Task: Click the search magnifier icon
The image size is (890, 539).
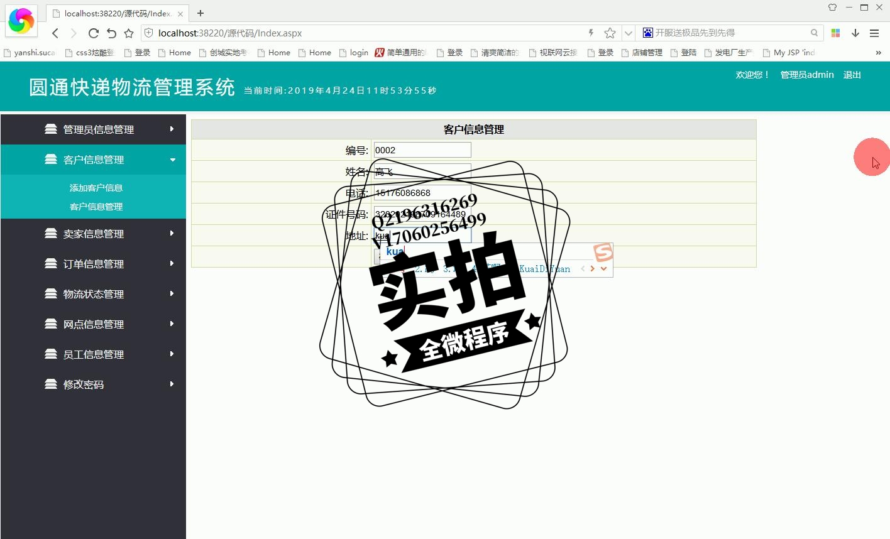Action: click(814, 33)
